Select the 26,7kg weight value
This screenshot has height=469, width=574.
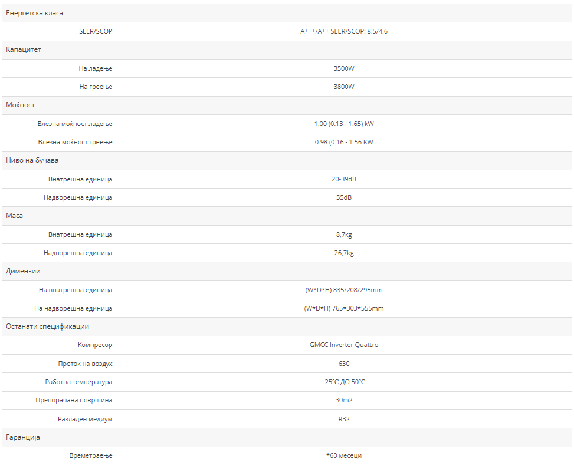pyautogui.click(x=344, y=253)
